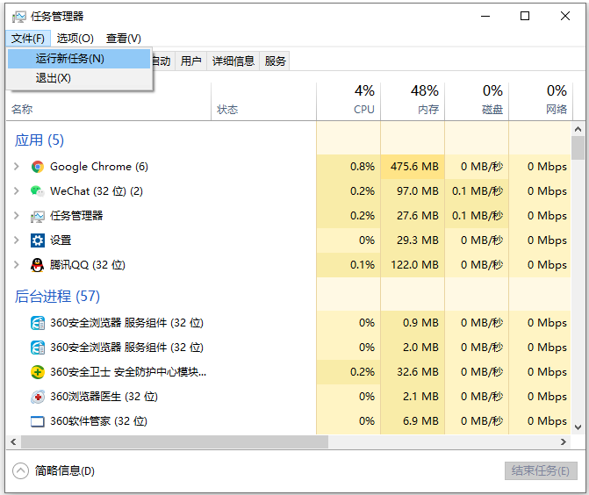Click the vertical scrollbar down arrow
The height and width of the screenshot is (495, 589).
pos(578,427)
